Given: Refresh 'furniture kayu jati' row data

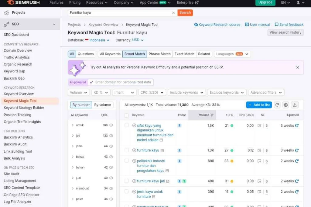Looking at the screenshot, I should click(x=297, y=181).
